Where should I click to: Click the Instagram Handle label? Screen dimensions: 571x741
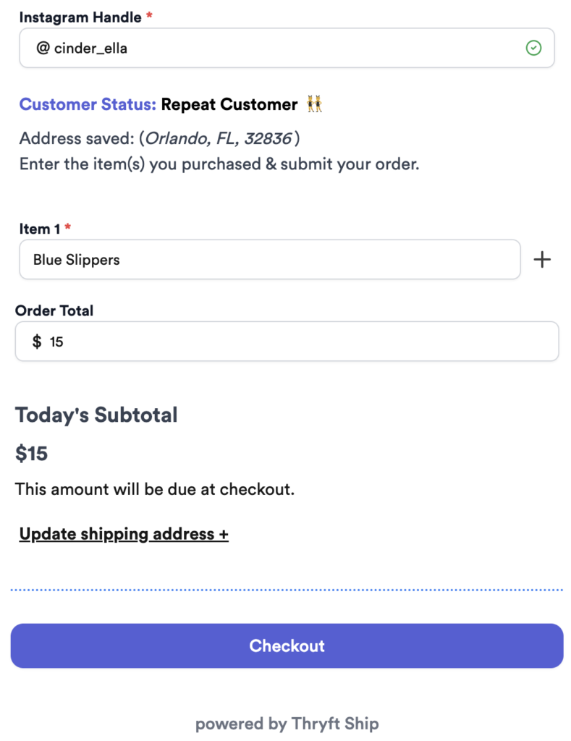click(x=80, y=17)
